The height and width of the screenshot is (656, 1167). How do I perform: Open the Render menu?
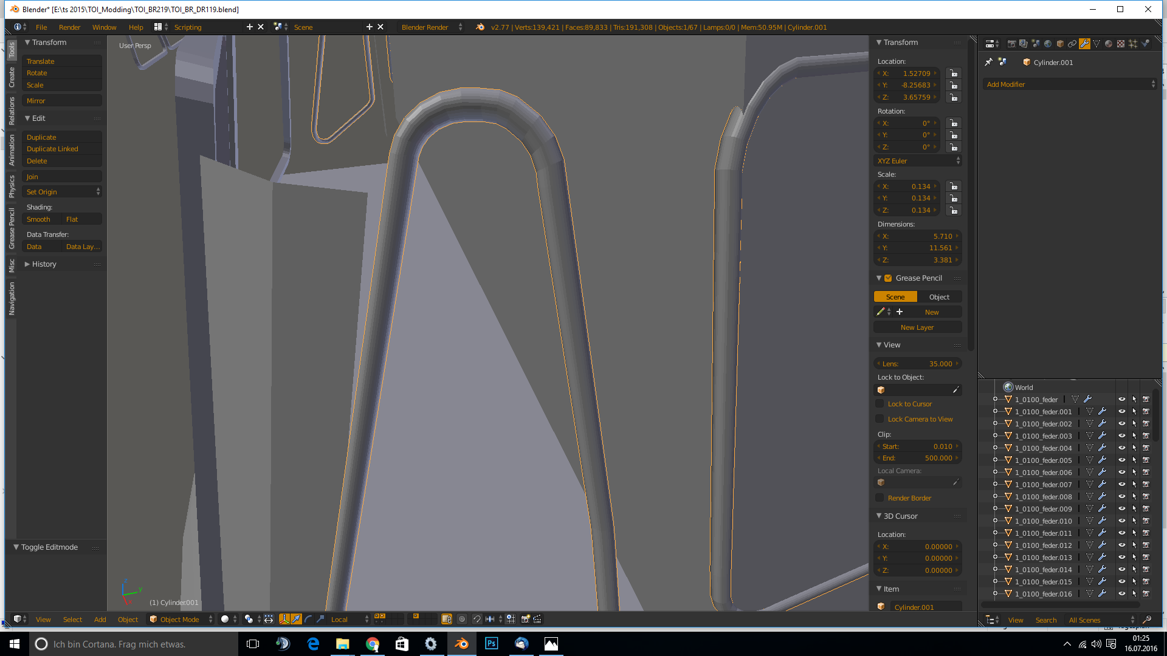coord(69,27)
